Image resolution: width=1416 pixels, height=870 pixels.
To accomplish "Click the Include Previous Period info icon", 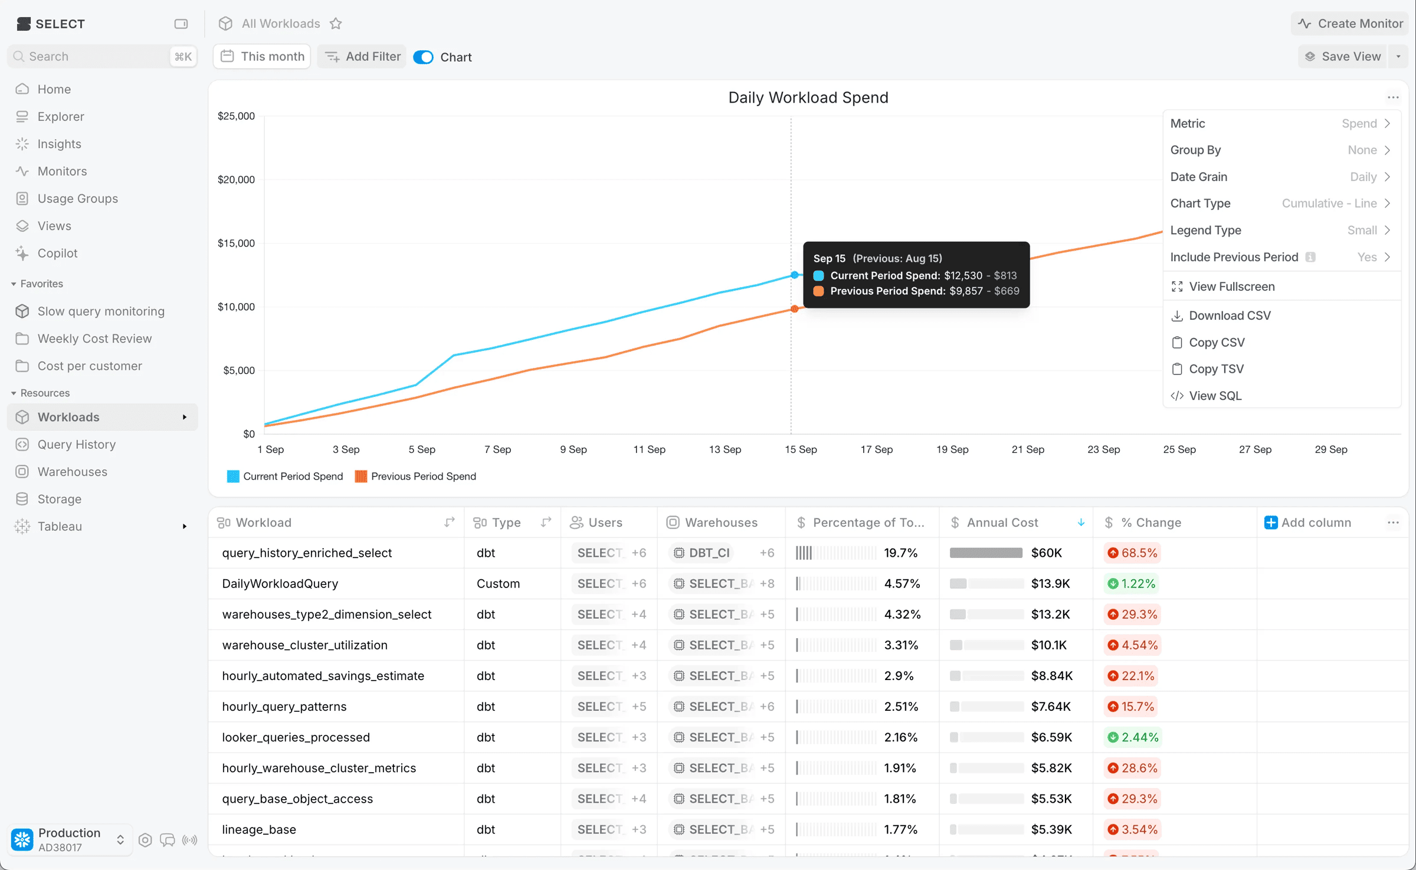I will [x=1310, y=257].
